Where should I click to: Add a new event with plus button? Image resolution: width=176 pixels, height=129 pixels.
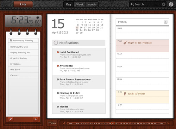pyautogui.click(x=165, y=22)
